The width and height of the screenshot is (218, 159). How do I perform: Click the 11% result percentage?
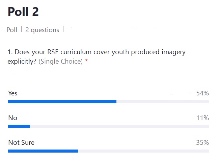(x=202, y=118)
